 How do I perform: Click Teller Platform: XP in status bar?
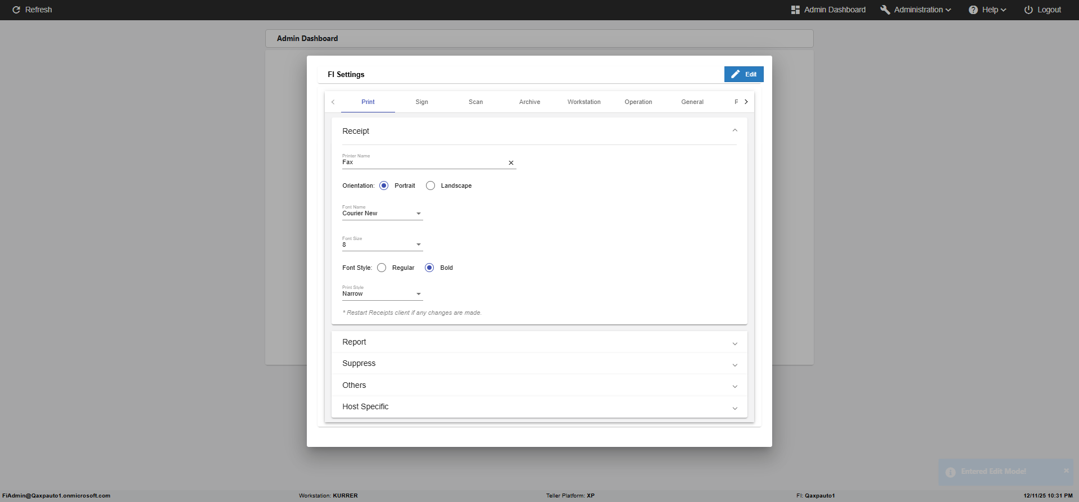pos(570,496)
